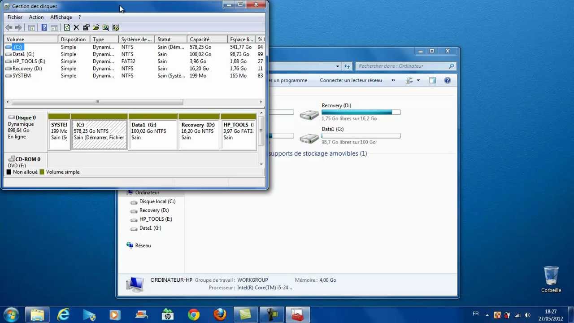Expand the view options dropdown arrow
Viewport: 574px width, 323px height.
point(418,80)
